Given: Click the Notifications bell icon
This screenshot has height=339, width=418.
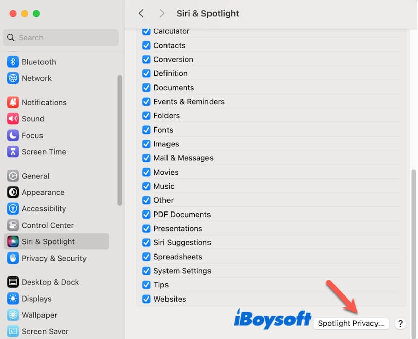Looking at the screenshot, I should point(13,102).
